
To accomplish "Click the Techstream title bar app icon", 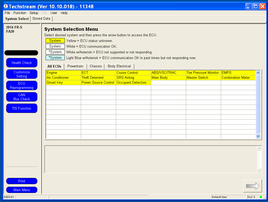I will pos(5,6).
